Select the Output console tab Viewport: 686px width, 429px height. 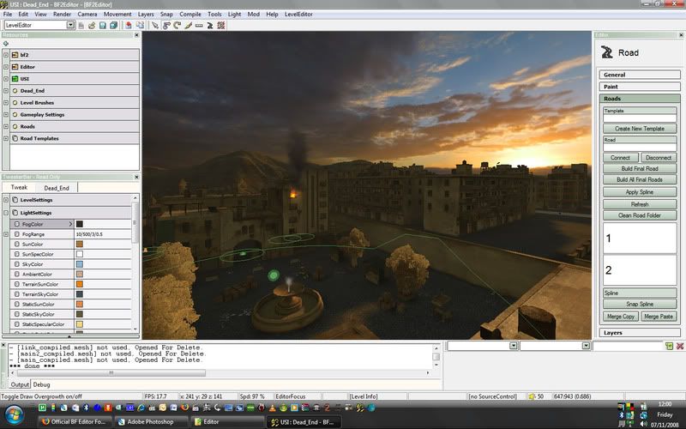(x=20, y=384)
